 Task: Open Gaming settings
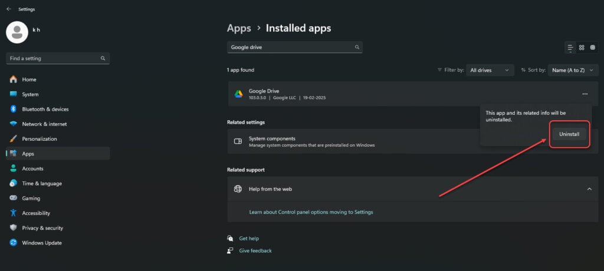pos(58,199)
